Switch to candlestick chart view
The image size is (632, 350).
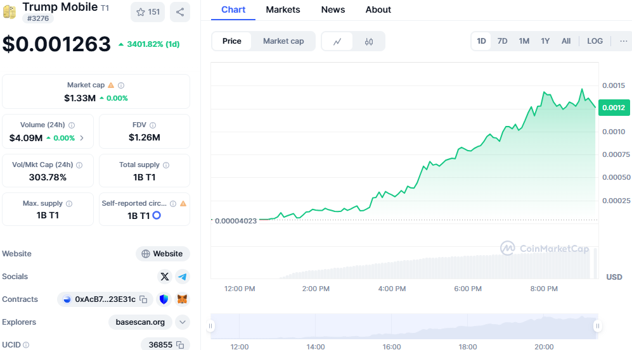coord(369,41)
